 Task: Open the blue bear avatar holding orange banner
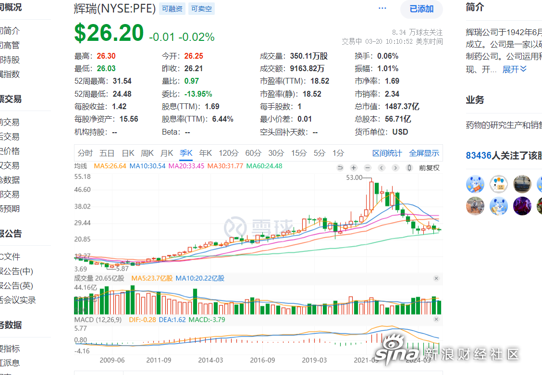475,184
